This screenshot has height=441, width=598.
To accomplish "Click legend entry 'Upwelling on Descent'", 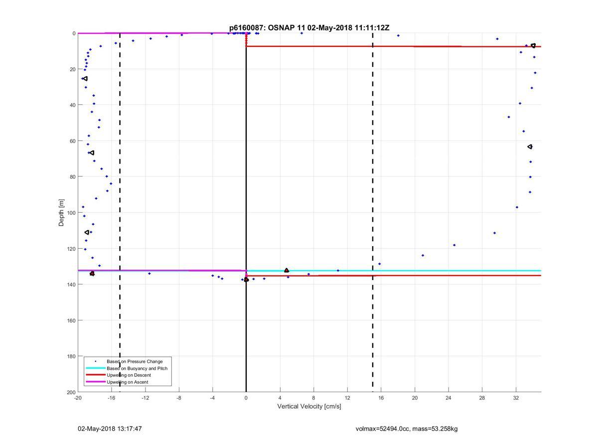I will point(129,375).
